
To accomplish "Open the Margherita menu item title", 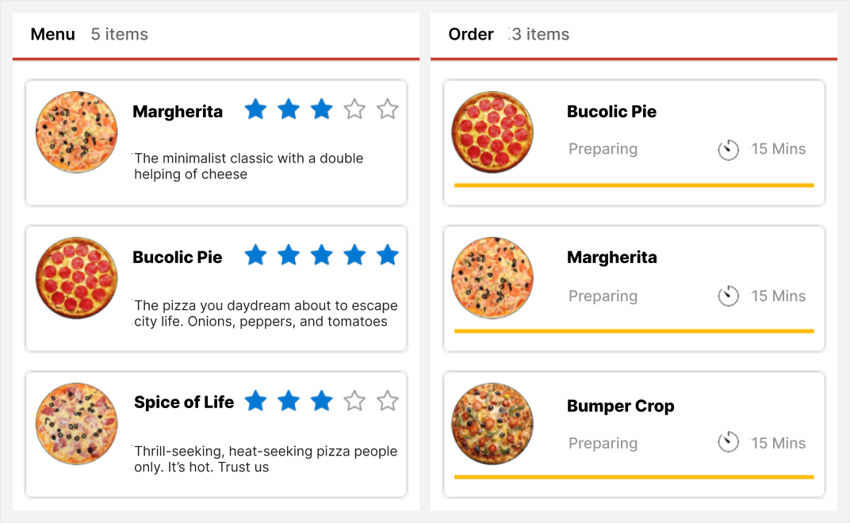I will [178, 112].
